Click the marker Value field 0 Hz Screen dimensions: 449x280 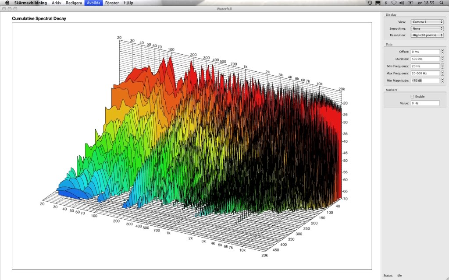pyautogui.click(x=425, y=103)
